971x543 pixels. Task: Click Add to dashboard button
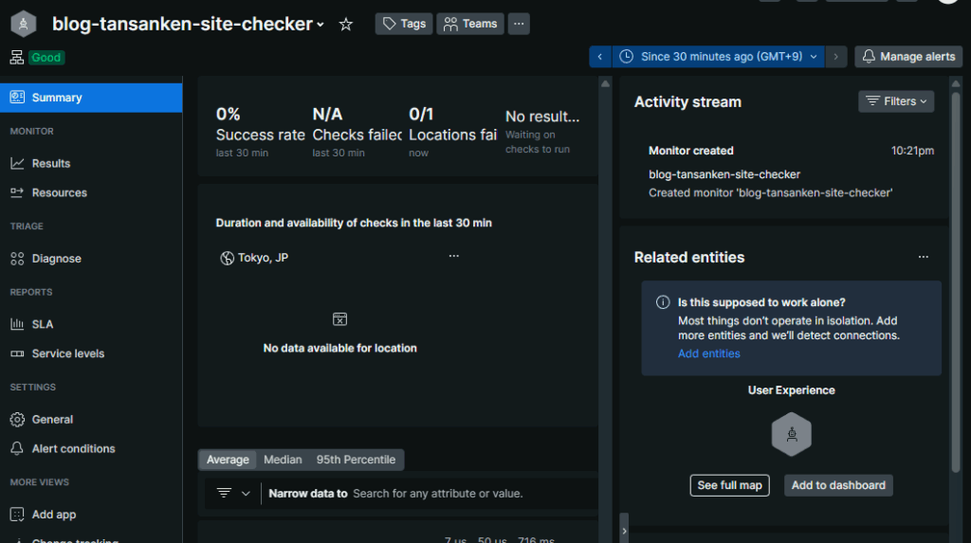(x=838, y=485)
